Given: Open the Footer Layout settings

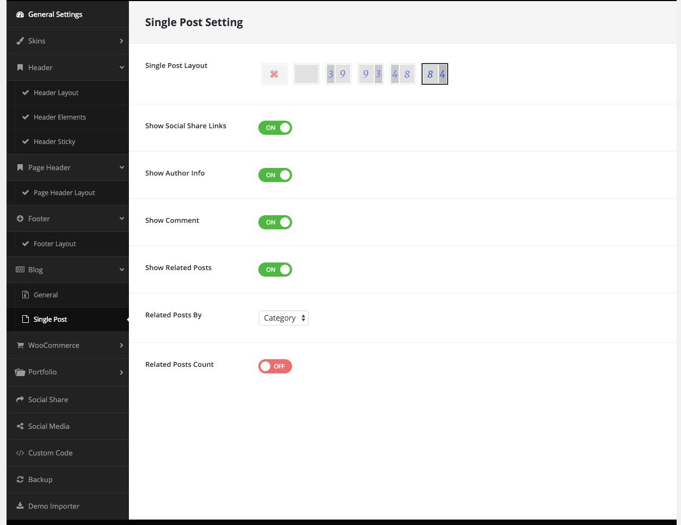Looking at the screenshot, I should point(55,244).
